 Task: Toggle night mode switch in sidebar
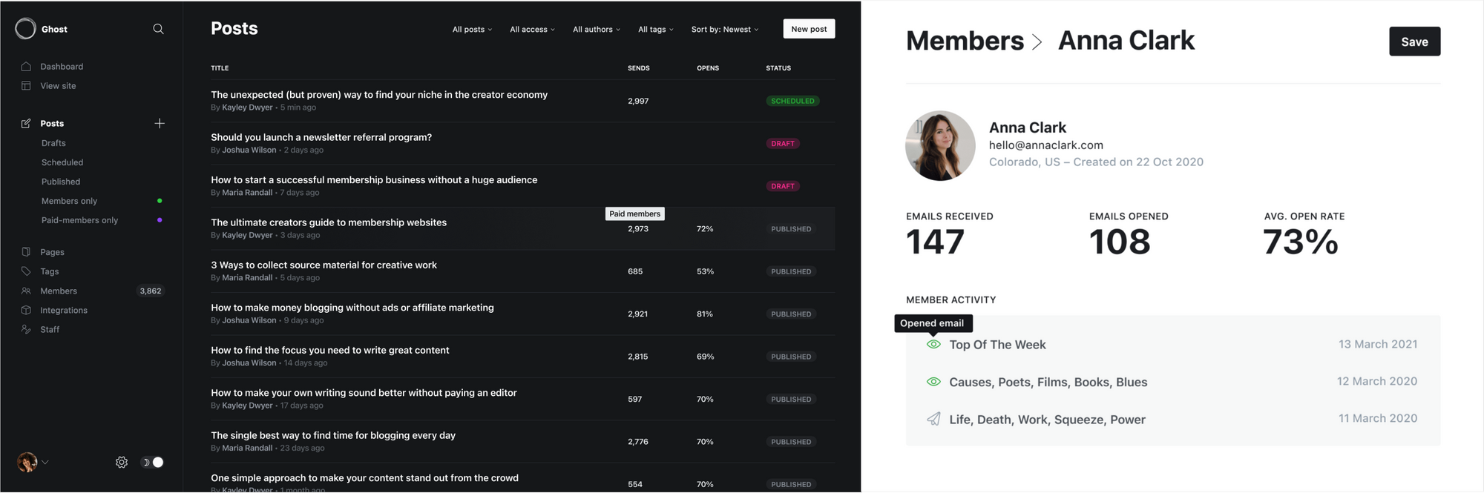tap(153, 463)
